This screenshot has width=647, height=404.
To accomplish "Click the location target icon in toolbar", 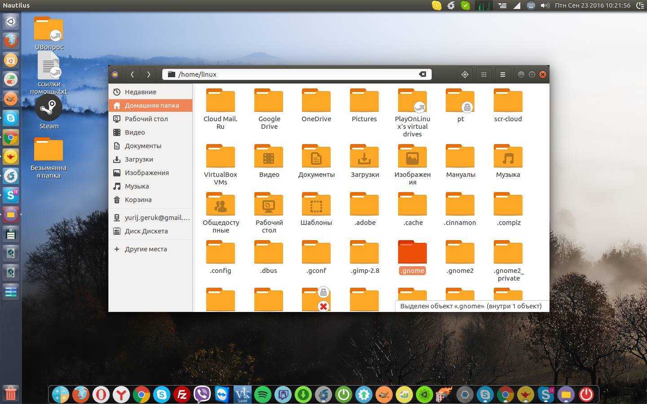I will [465, 75].
